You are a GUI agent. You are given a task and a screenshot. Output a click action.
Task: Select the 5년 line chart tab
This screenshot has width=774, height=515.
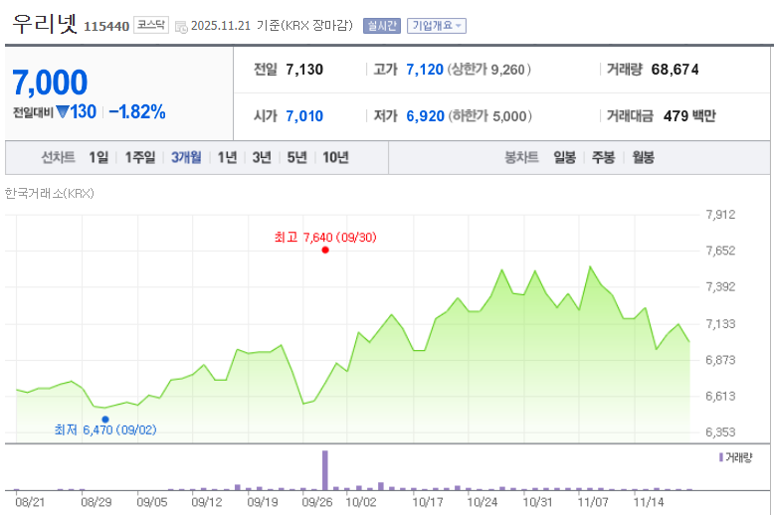tap(296, 157)
